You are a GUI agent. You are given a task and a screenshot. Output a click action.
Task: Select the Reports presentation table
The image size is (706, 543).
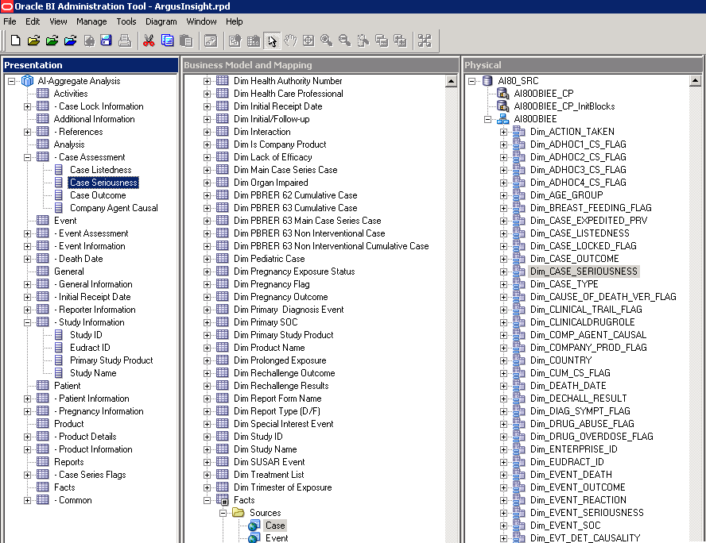tap(69, 462)
